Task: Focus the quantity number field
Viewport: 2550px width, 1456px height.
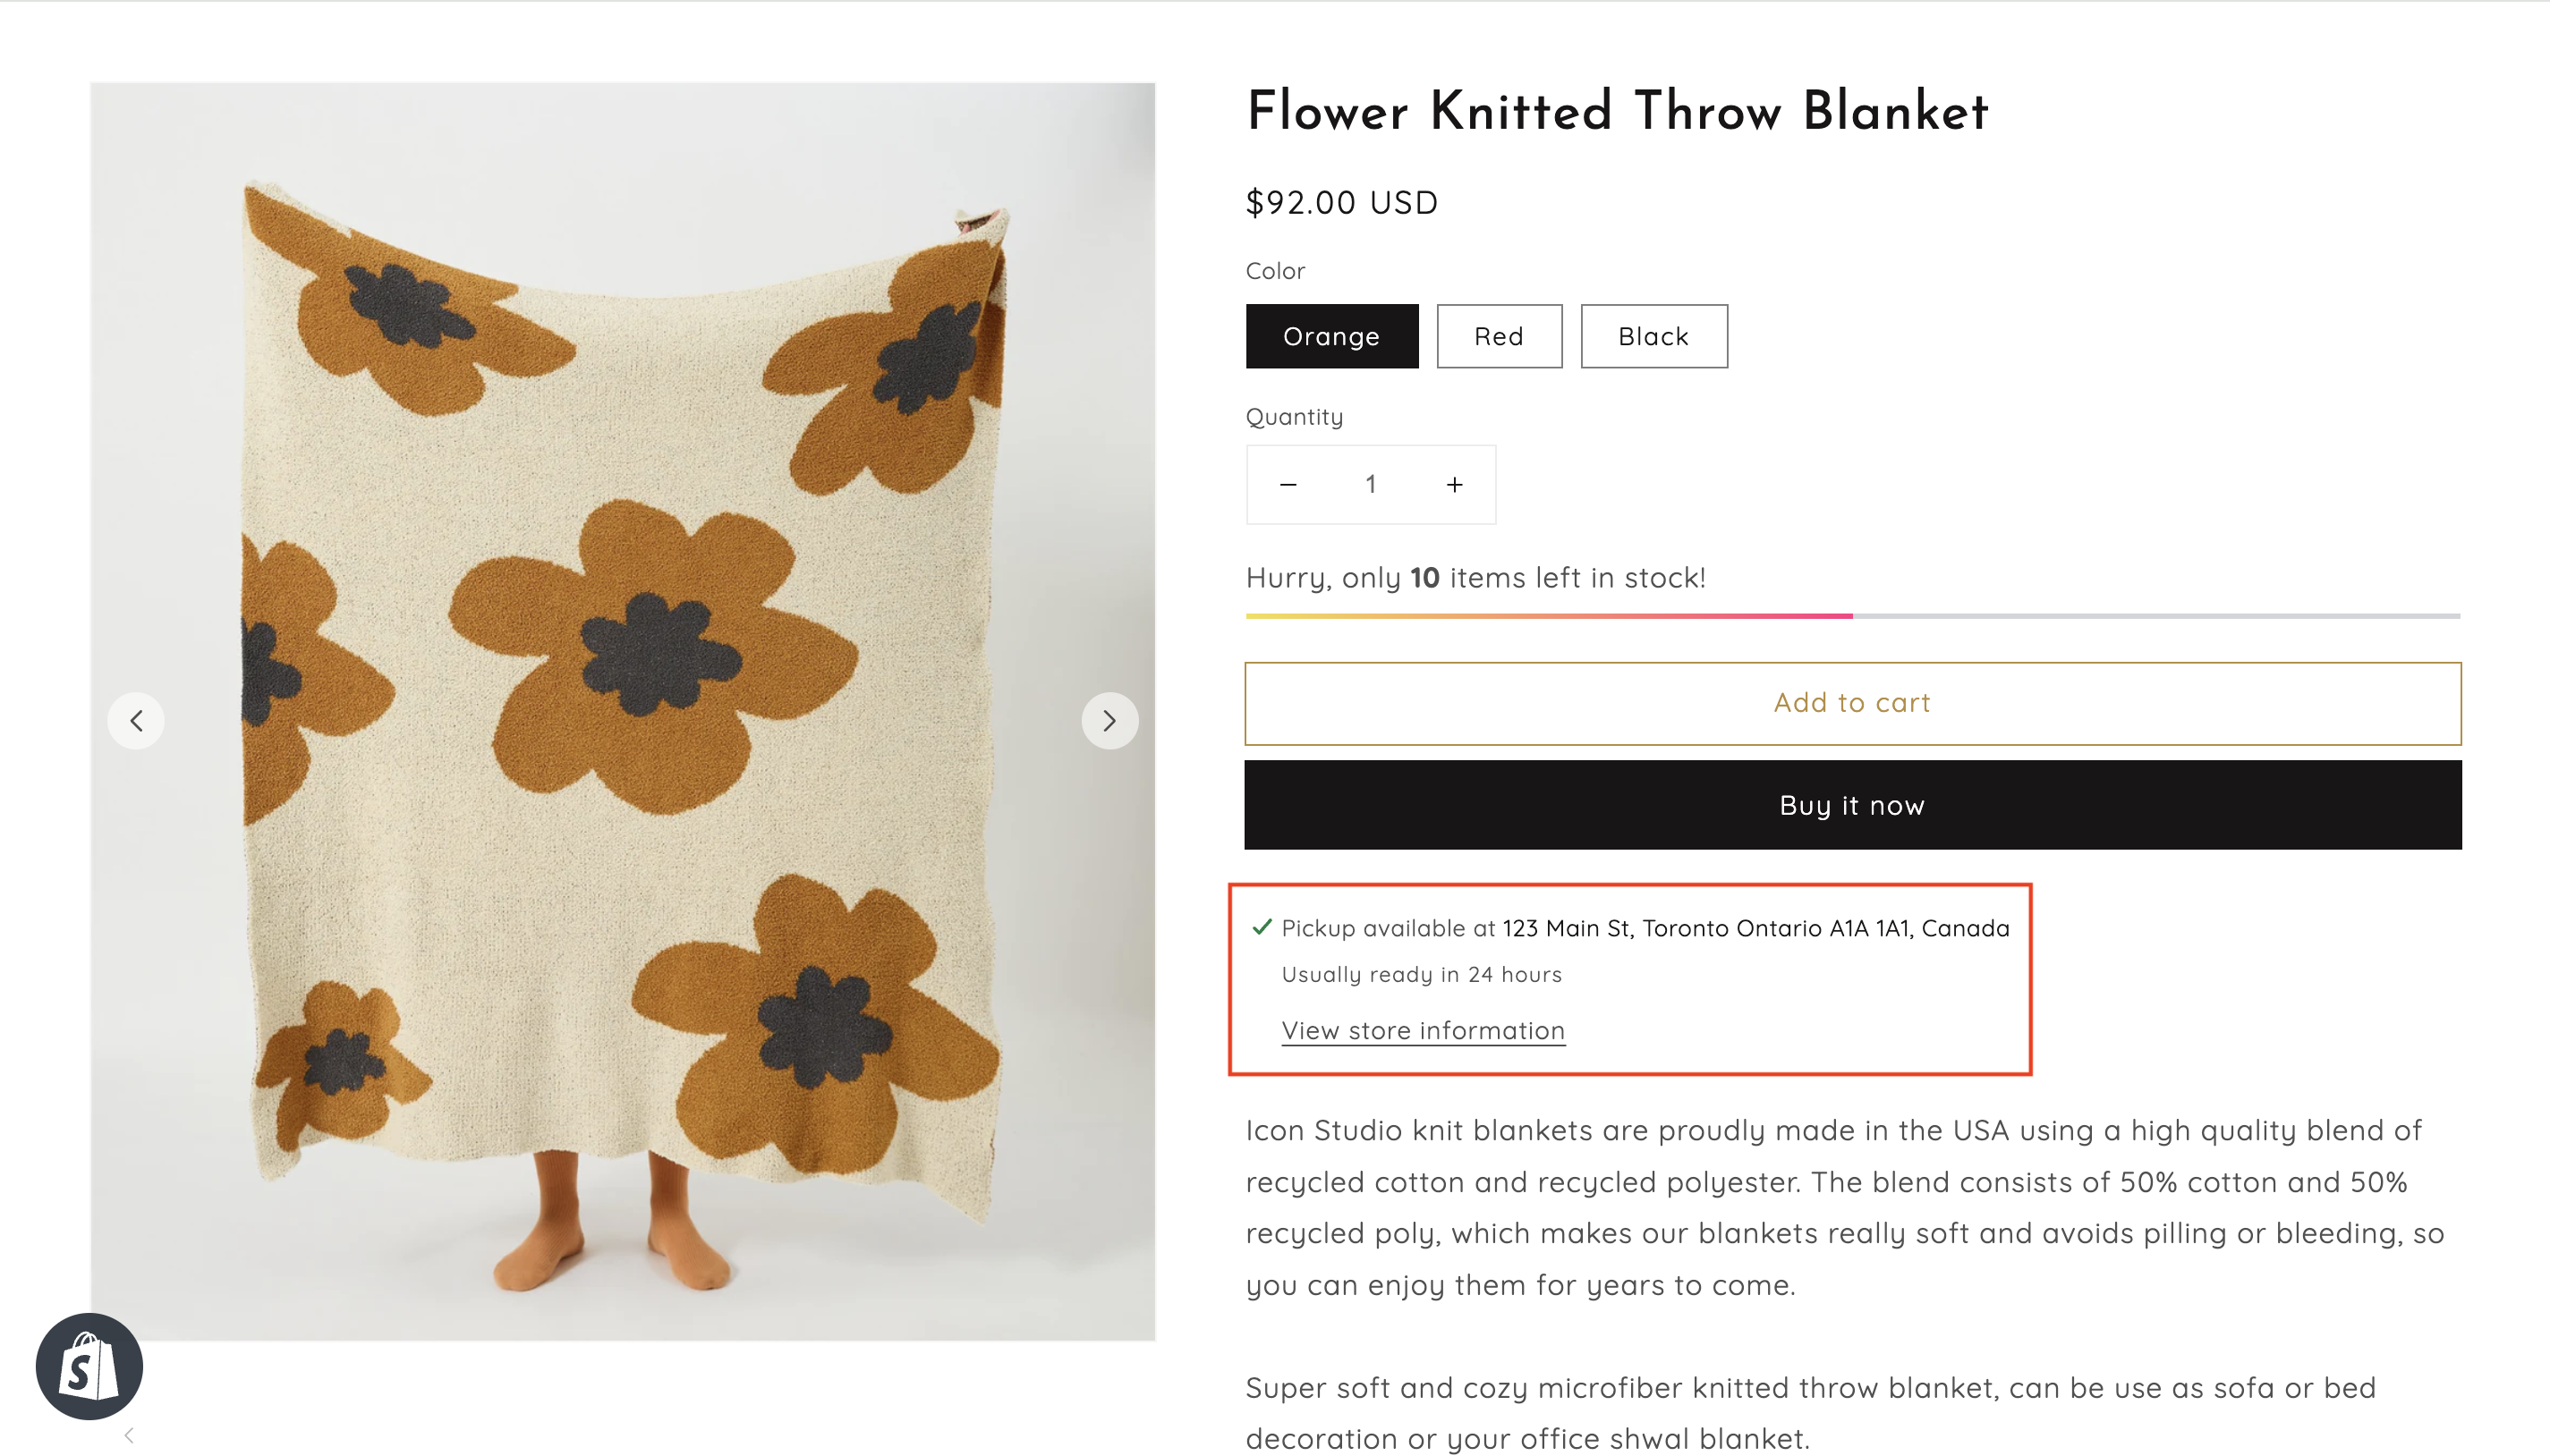Action: click(x=1371, y=485)
